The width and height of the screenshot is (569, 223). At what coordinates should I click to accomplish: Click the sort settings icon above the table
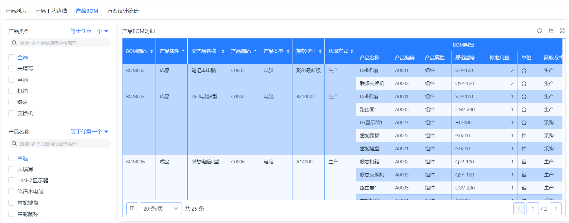(551, 31)
